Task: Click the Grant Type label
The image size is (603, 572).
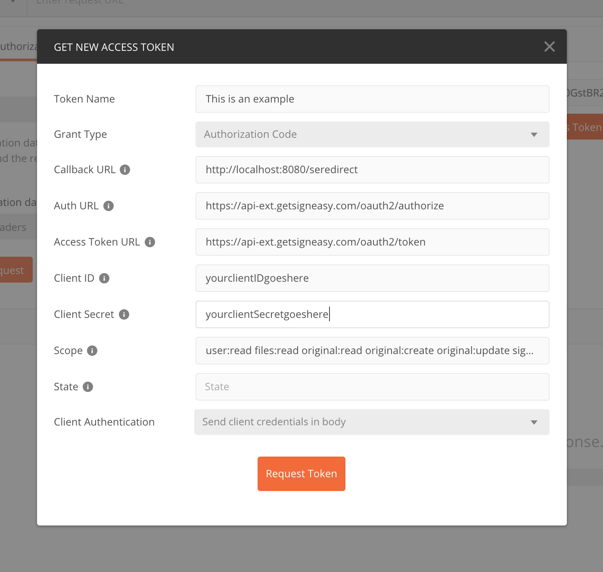Action: tap(81, 134)
